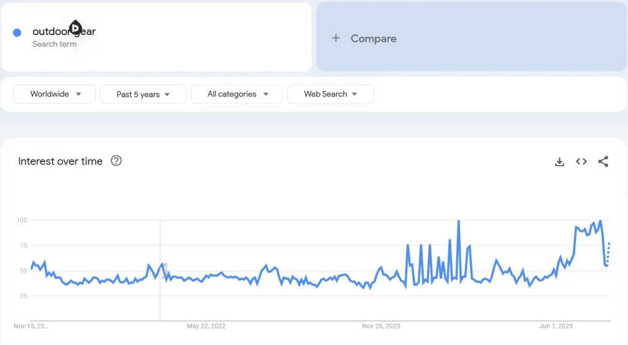This screenshot has width=628, height=345.
Task: Open help icon beside Interest over time
Action: 116,161
